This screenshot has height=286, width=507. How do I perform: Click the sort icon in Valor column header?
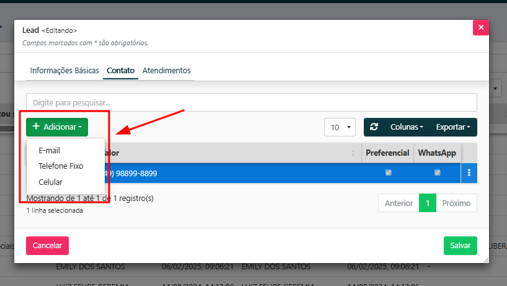coord(353,153)
